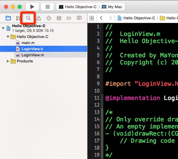Click the red close window button
Image resolution: width=178 pixels, height=159 pixels.
[x=6, y=7]
